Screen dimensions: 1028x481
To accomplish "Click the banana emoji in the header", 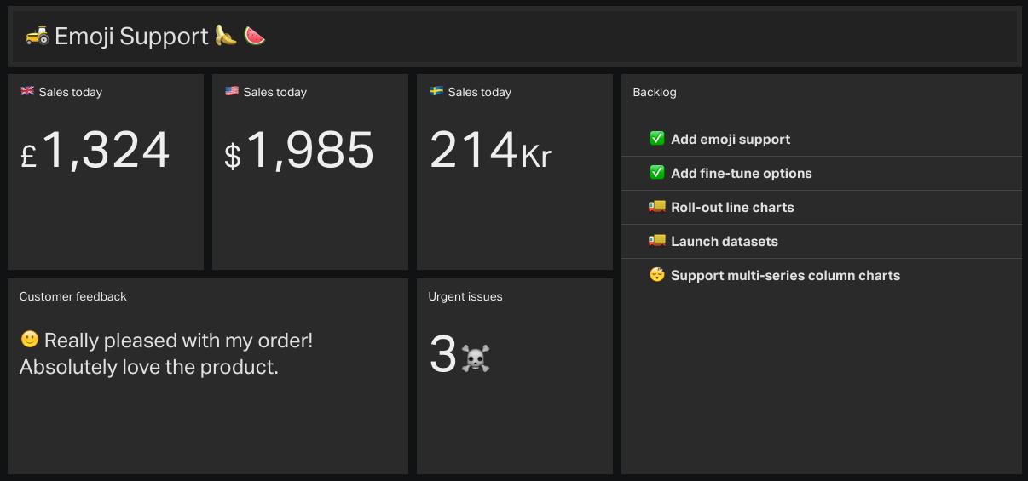I will (225, 35).
